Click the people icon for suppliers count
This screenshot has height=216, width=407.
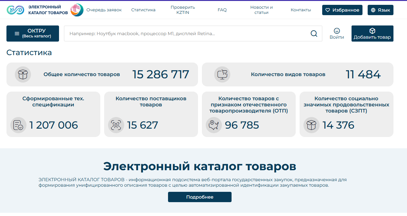click(x=116, y=125)
